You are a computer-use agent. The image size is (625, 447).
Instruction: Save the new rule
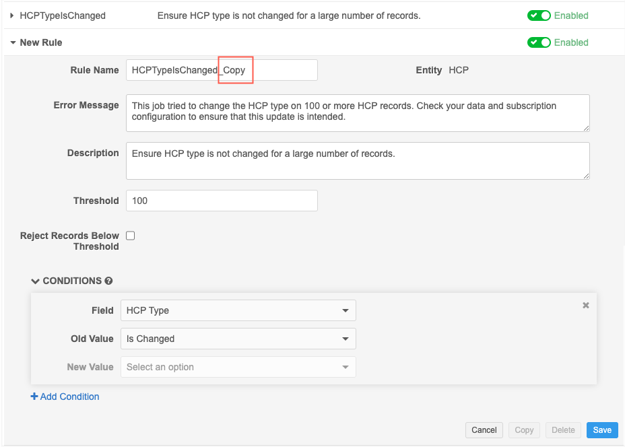(601, 430)
